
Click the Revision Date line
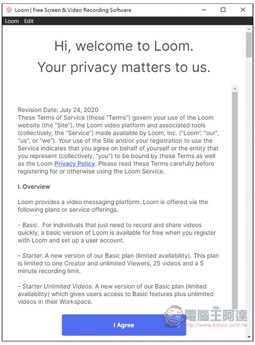pyautogui.click(x=58, y=110)
